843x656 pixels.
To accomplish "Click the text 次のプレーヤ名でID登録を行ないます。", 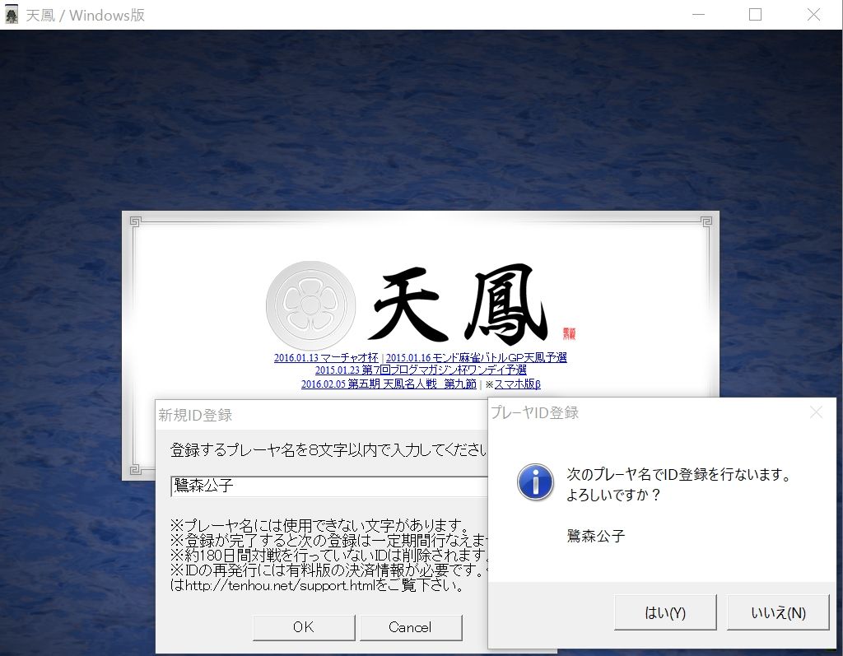I will pos(679,474).
